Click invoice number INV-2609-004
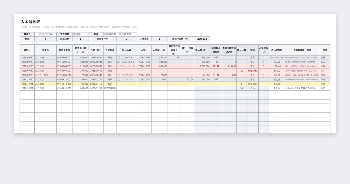 pyautogui.click(x=64, y=62)
